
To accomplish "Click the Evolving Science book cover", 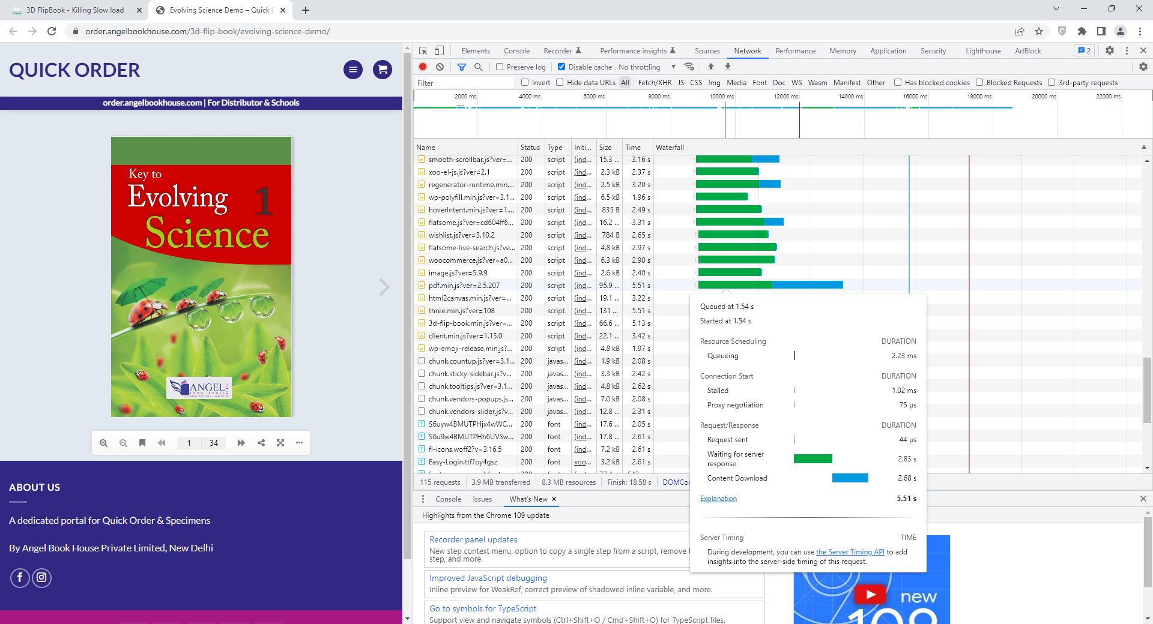I will (201, 277).
